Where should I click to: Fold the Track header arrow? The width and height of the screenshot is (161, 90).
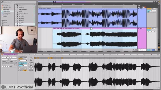pyautogui.click(x=138, y=9)
